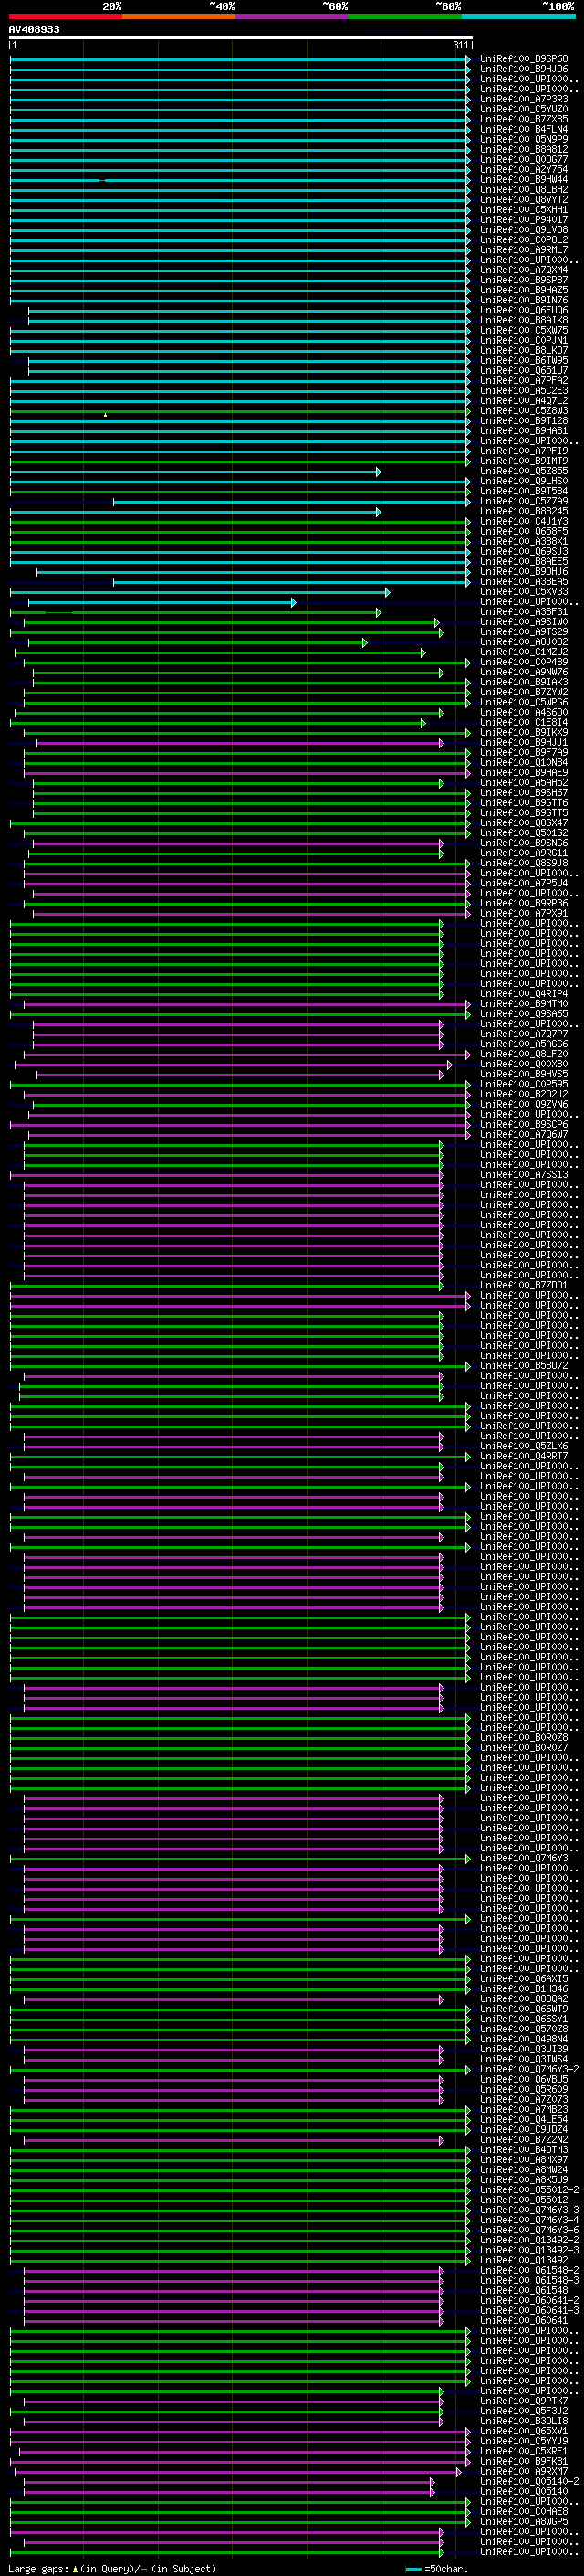Select the UniRef100_Q13492 label

click(x=523, y=2259)
